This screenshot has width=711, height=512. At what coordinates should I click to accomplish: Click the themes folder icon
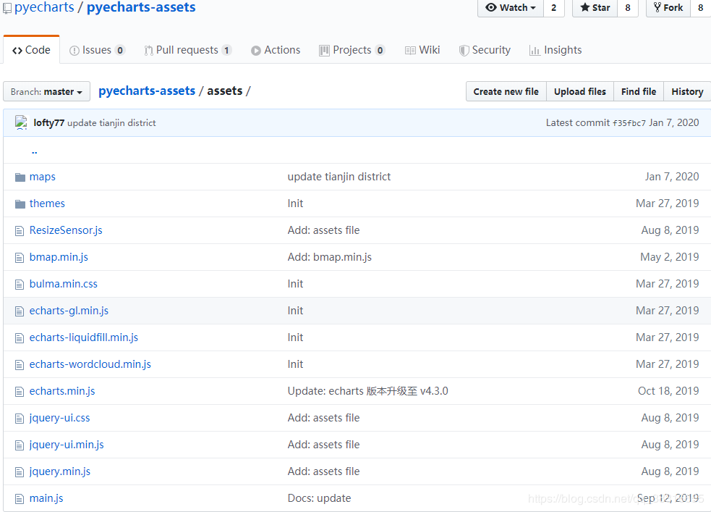tap(20, 203)
